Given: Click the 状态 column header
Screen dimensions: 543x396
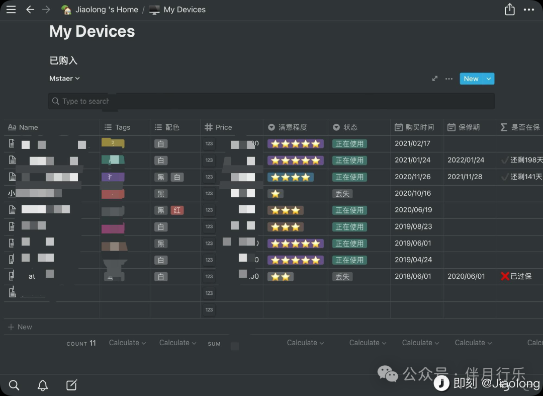Looking at the screenshot, I should (x=359, y=127).
